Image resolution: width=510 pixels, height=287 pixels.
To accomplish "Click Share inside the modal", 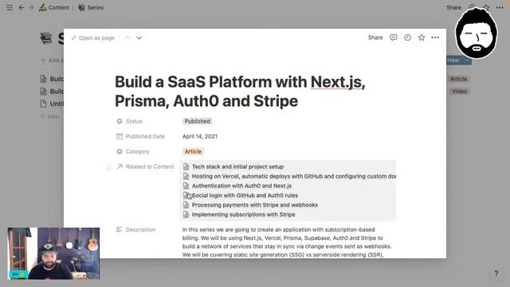I will (x=375, y=37).
